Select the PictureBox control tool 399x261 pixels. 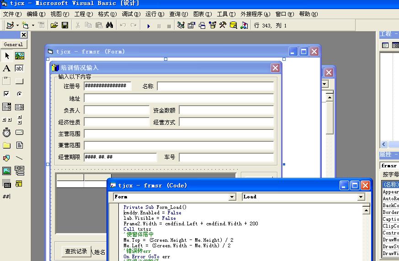(x=20, y=56)
